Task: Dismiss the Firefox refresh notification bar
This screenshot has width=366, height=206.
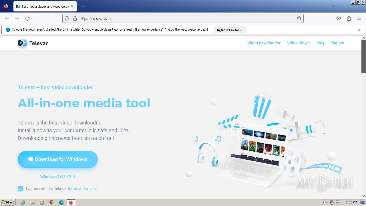Action: tap(359, 30)
